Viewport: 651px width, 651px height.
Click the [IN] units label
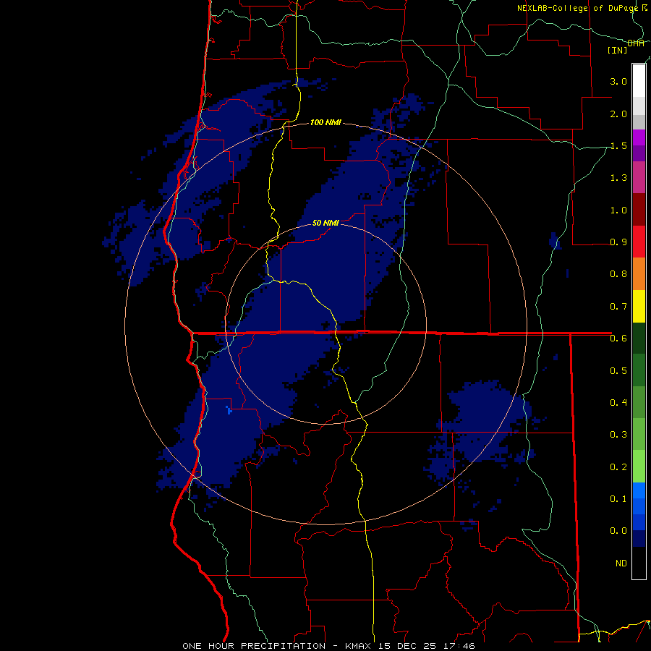pyautogui.click(x=618, y=50)
